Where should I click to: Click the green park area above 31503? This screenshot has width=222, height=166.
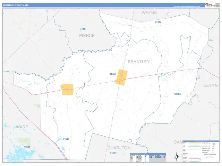pos(24,142)
